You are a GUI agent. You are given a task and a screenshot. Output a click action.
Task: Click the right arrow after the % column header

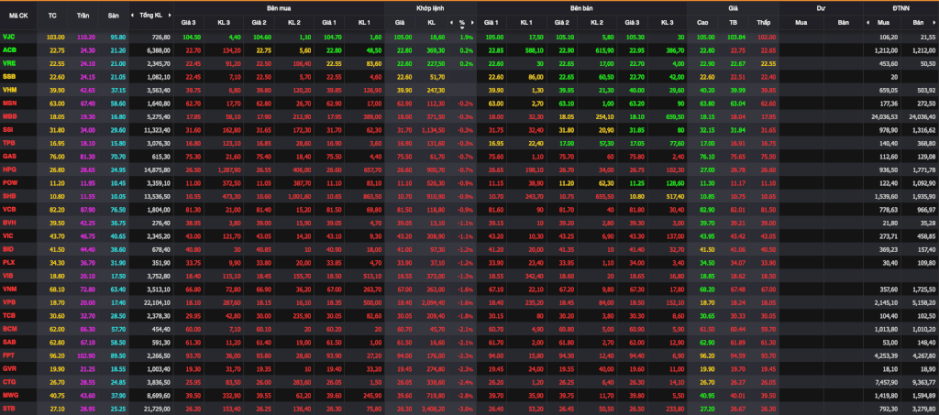(472, 22)
